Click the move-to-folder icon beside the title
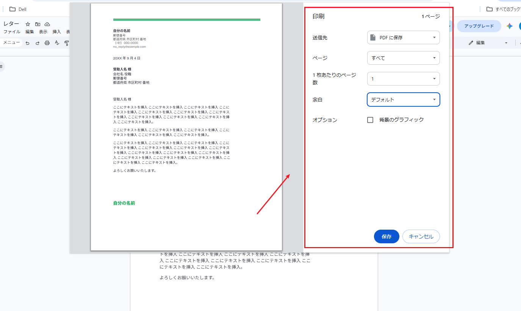 [x=38, y=24]
